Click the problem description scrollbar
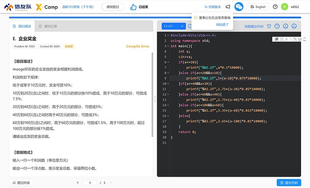This screenshot has height=188, width=310. pos(152,95)
